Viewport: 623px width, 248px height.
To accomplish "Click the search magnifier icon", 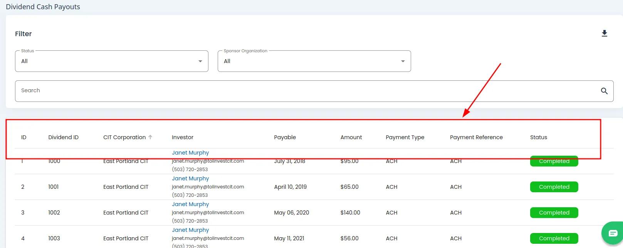I will pyautogui.click(x=604, y=91).
